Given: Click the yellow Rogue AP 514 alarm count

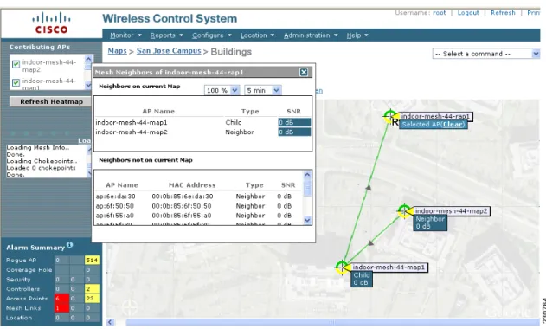Looking at the screenshot, I should (x=92, y=260).
